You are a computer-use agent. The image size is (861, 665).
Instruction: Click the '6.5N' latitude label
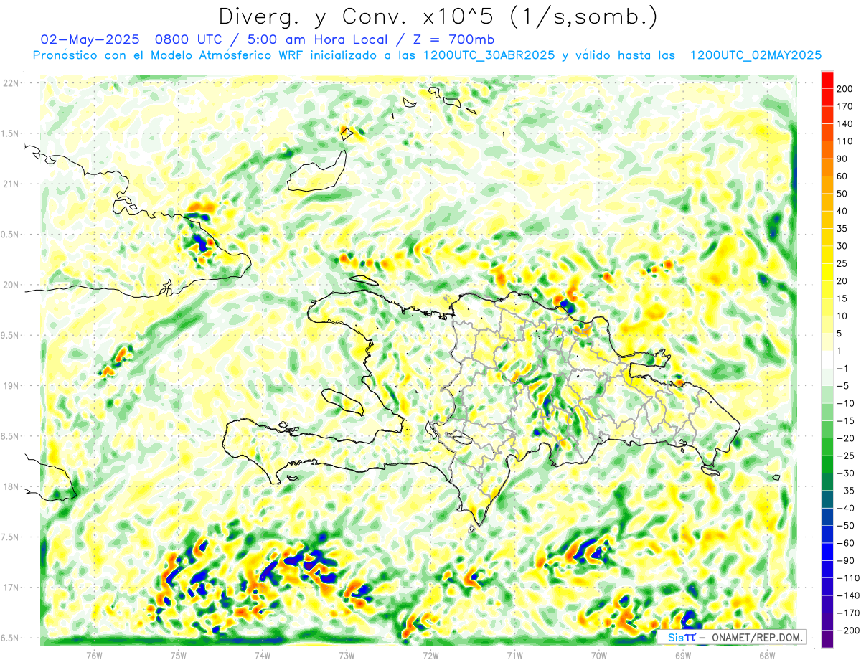[10, 638]
